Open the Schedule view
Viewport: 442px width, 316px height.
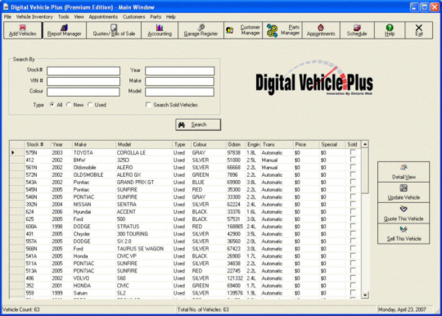point(357,30)
